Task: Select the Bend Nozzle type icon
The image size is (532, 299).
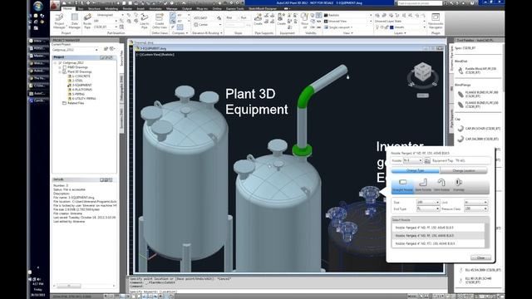Action: pyautogui.click(x=441, y=186)
